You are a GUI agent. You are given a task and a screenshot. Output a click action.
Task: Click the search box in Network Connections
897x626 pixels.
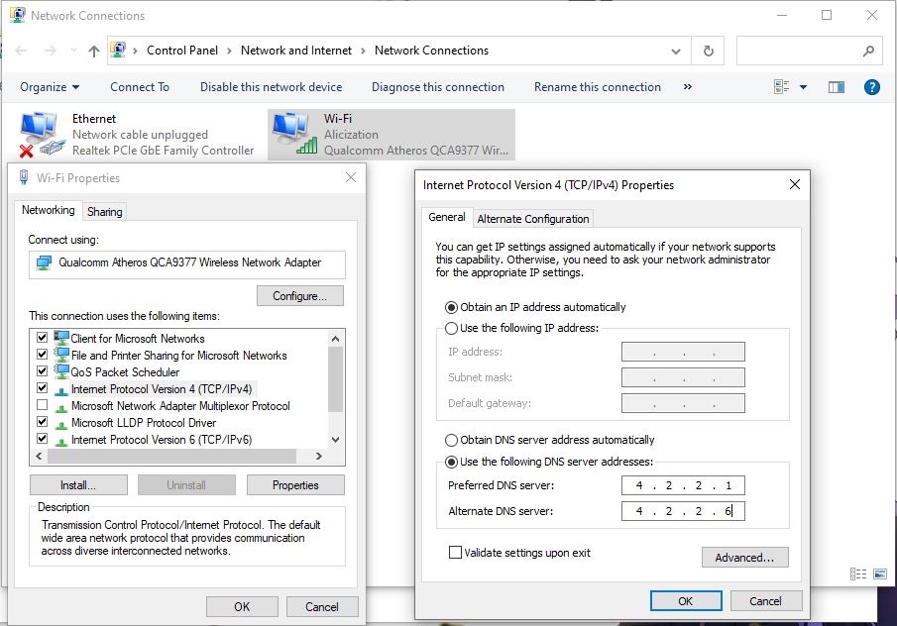click(810, 51)
